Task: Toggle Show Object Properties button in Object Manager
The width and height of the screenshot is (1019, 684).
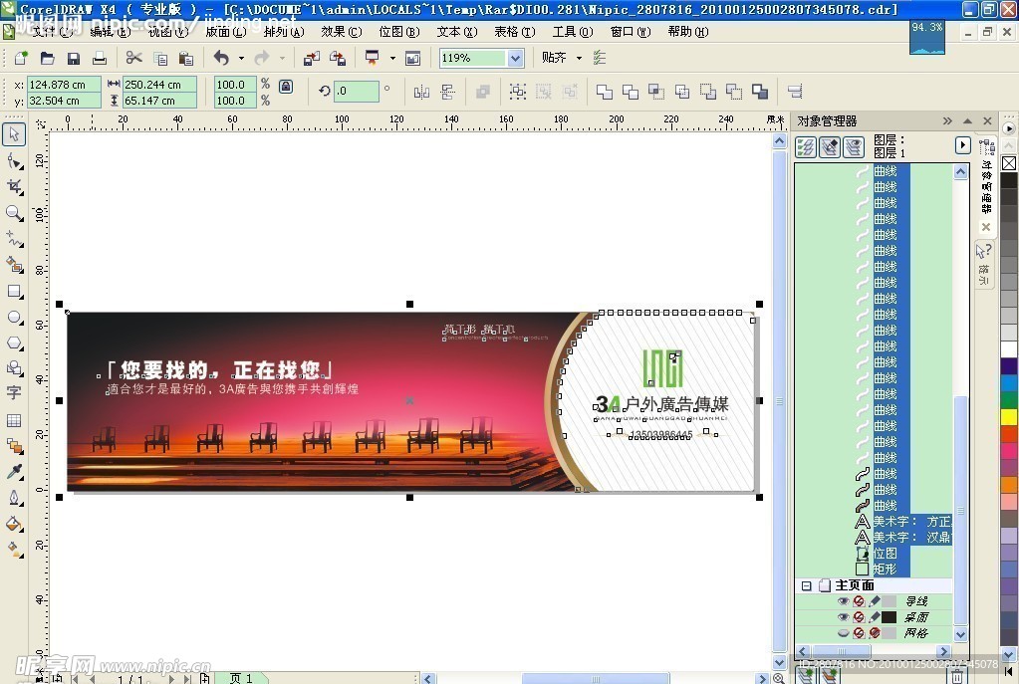Action: [806, 147]
